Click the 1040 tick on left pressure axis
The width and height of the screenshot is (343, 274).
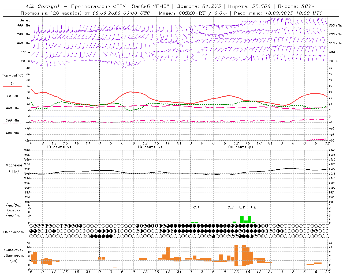27,150
